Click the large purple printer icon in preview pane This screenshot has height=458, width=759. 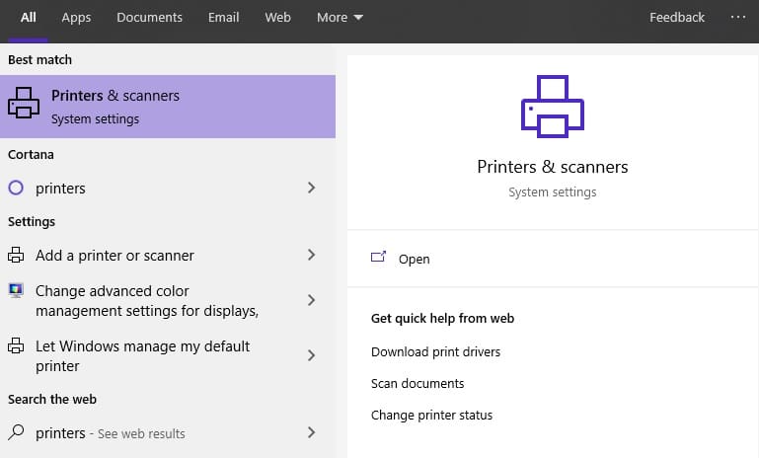pyautogui.click(x=553, y=107)
